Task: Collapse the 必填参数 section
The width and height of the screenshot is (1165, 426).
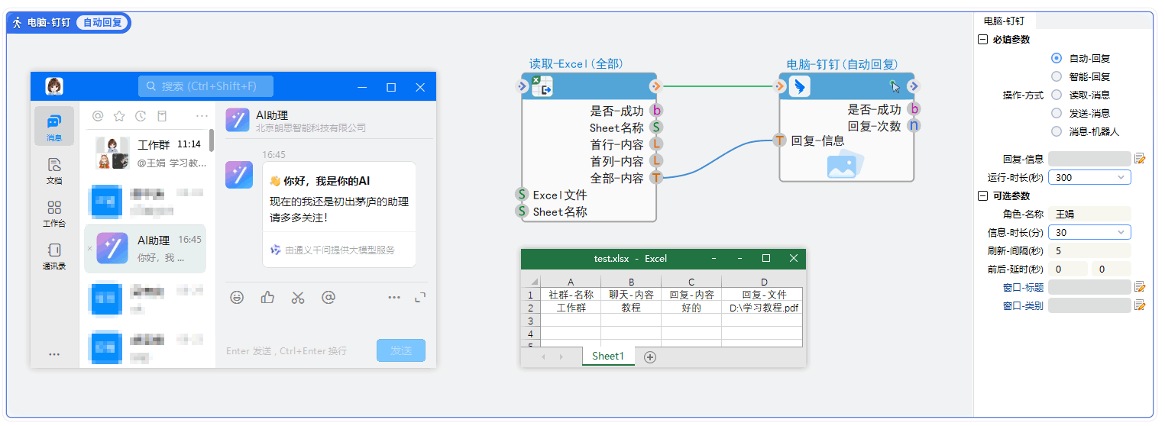Action: (982, 40)
